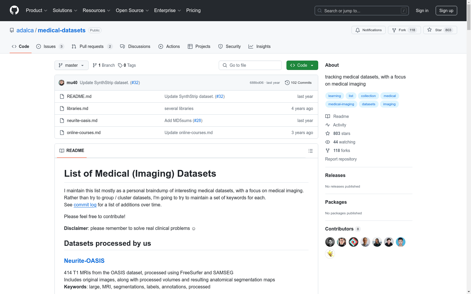Click the medical-imaging topic tag
This screenshot has width=471, height=294.
[341, 104]
